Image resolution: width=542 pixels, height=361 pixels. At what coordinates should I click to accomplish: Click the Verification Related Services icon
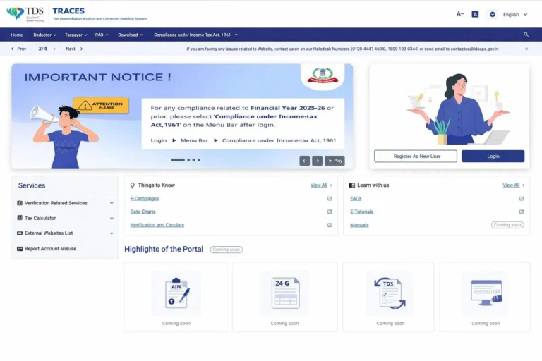click(20, 203)
